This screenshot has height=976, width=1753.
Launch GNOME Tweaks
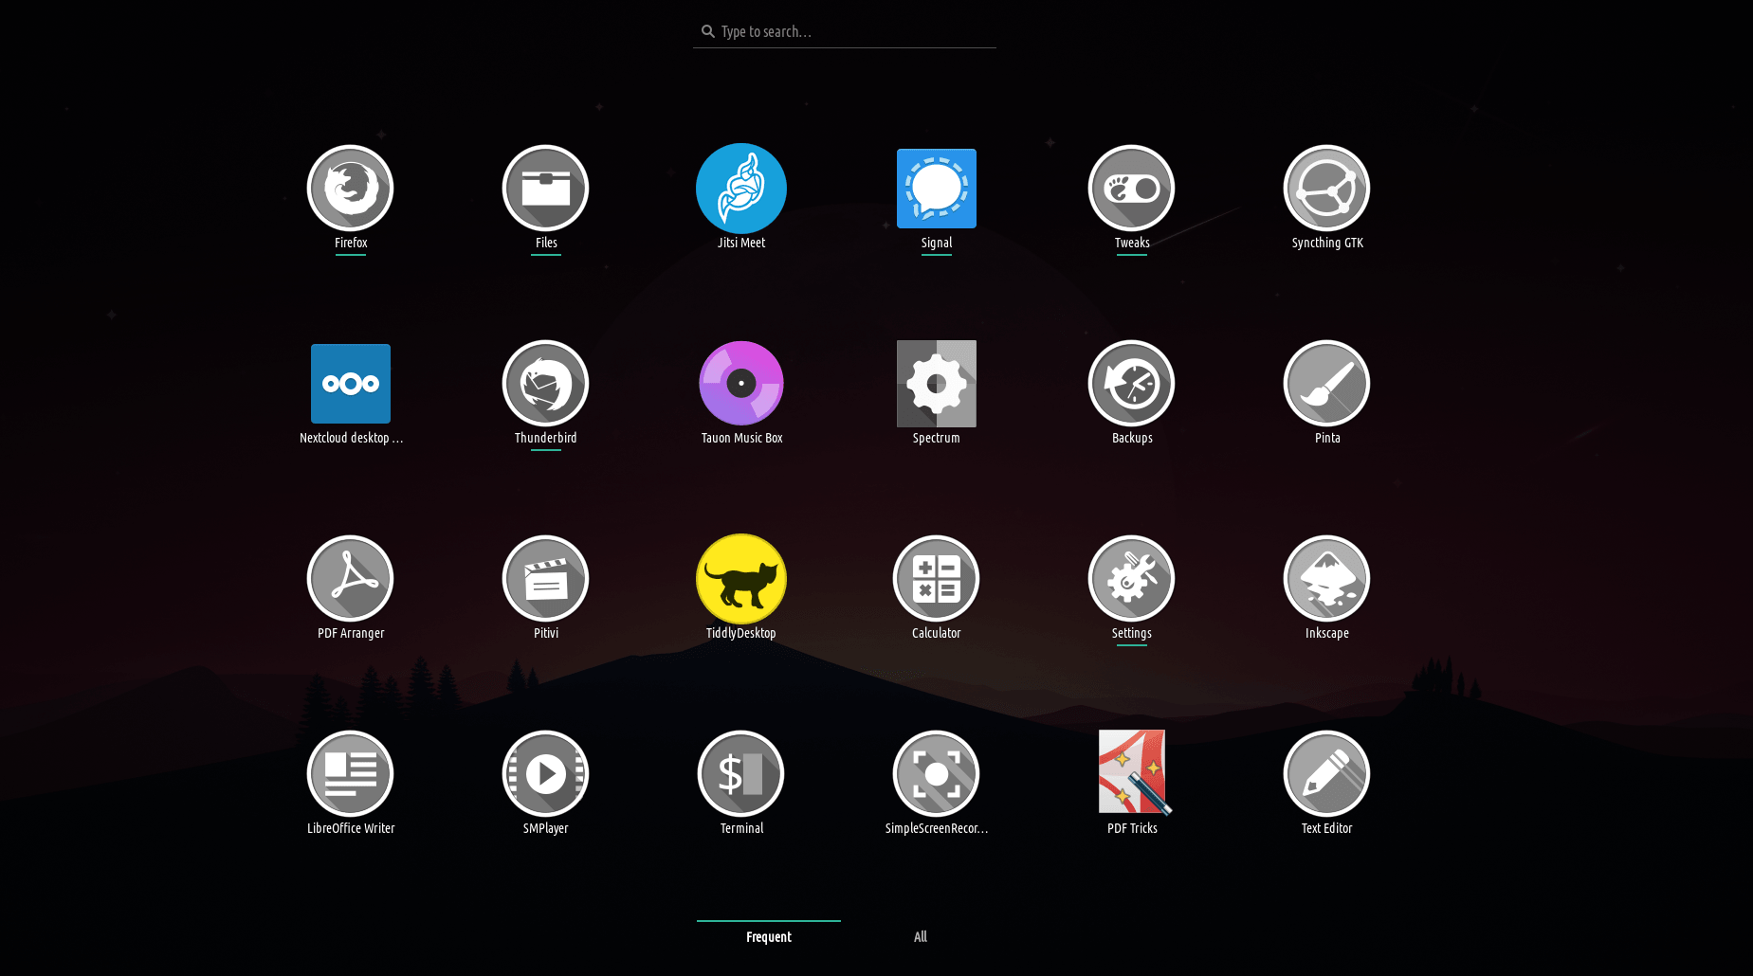tap(1131, 189)
